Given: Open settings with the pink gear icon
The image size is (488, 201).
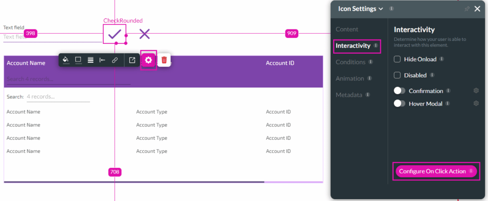Looking at the screenshot, I should click(149, 60).
